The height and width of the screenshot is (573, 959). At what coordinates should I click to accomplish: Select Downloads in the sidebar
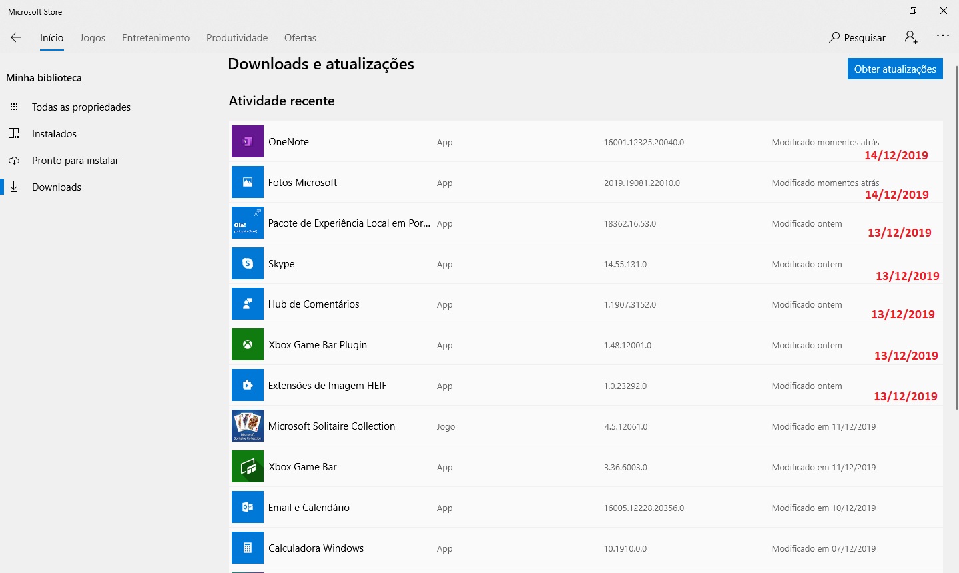tap(57, 187)
